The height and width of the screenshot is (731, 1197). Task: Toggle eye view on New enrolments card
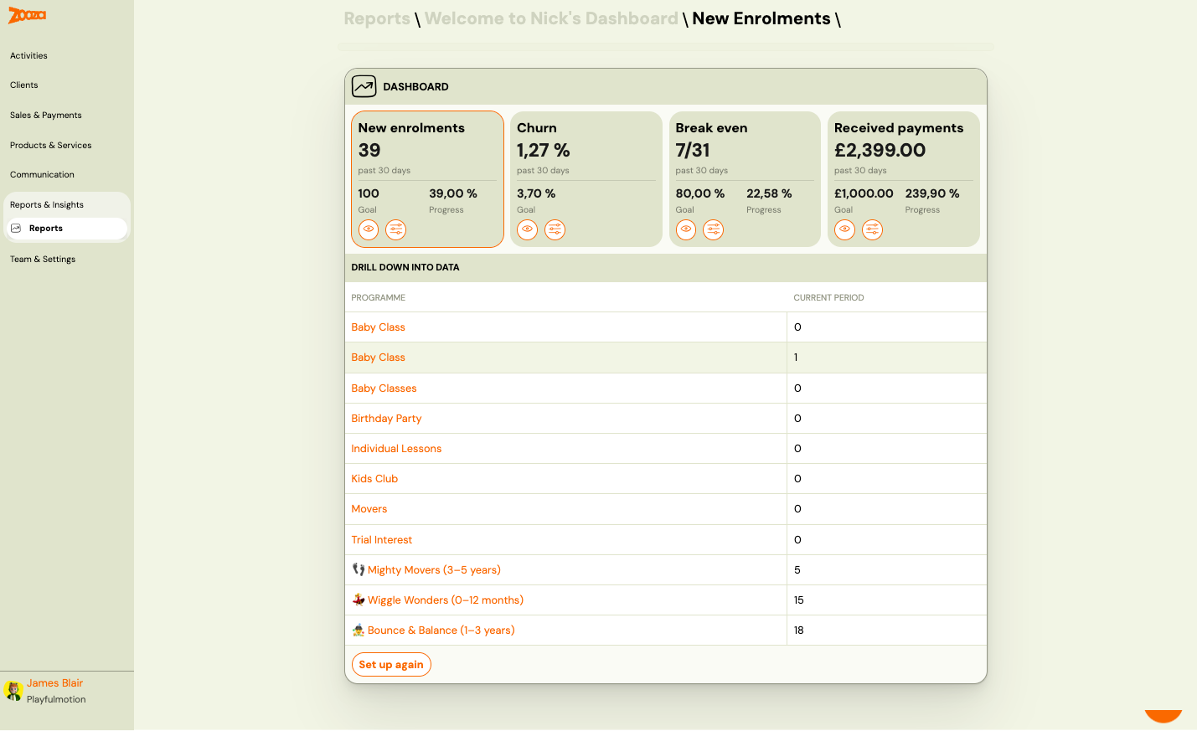coord(369,229)
